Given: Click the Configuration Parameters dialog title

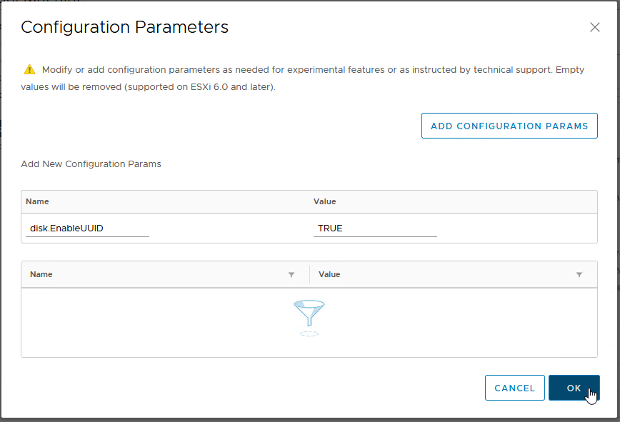Looking at the screenshot, I should coord(124,27).
